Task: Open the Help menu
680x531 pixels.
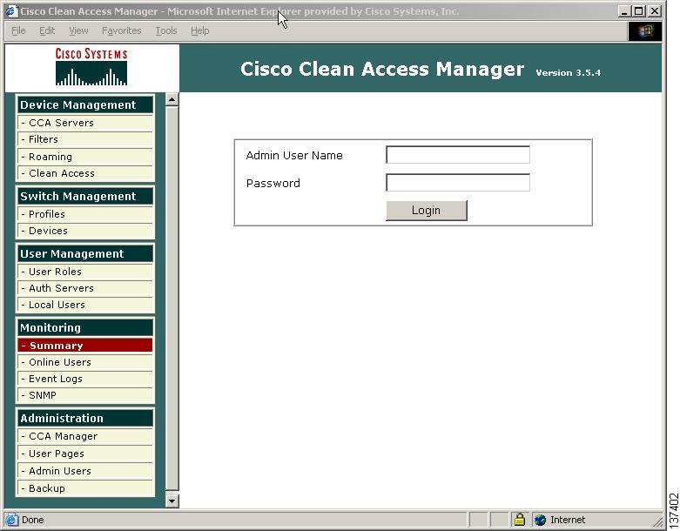Action: 200,30
